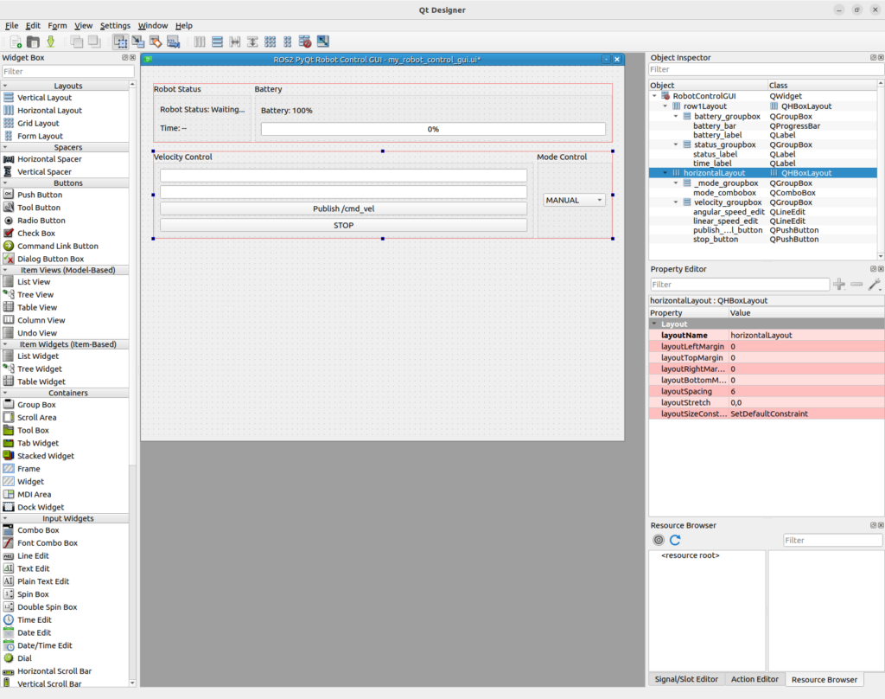Click the Break Layout toolbar icon
885x699 pixels.
(305, 42)
